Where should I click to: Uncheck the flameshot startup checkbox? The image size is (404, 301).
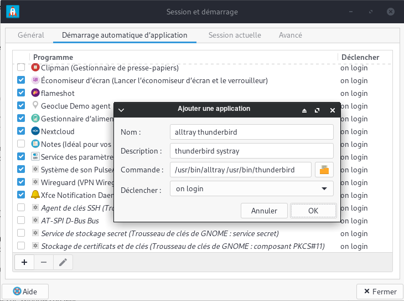click(21, 93)
